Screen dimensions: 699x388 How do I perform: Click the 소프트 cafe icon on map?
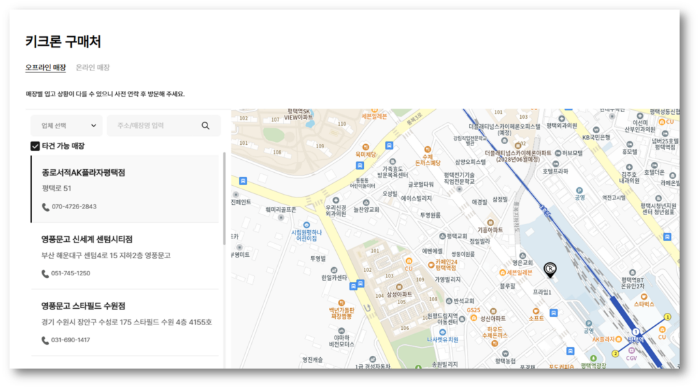(x=537, y=309)
